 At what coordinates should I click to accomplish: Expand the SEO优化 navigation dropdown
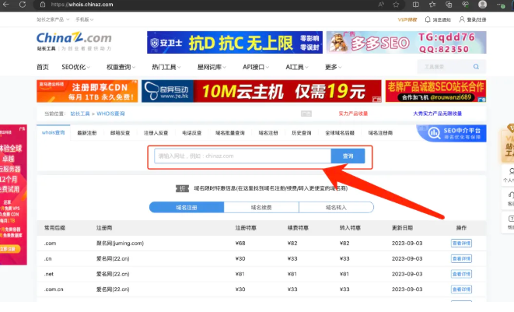pyautogui.click(x=76, y=67)
